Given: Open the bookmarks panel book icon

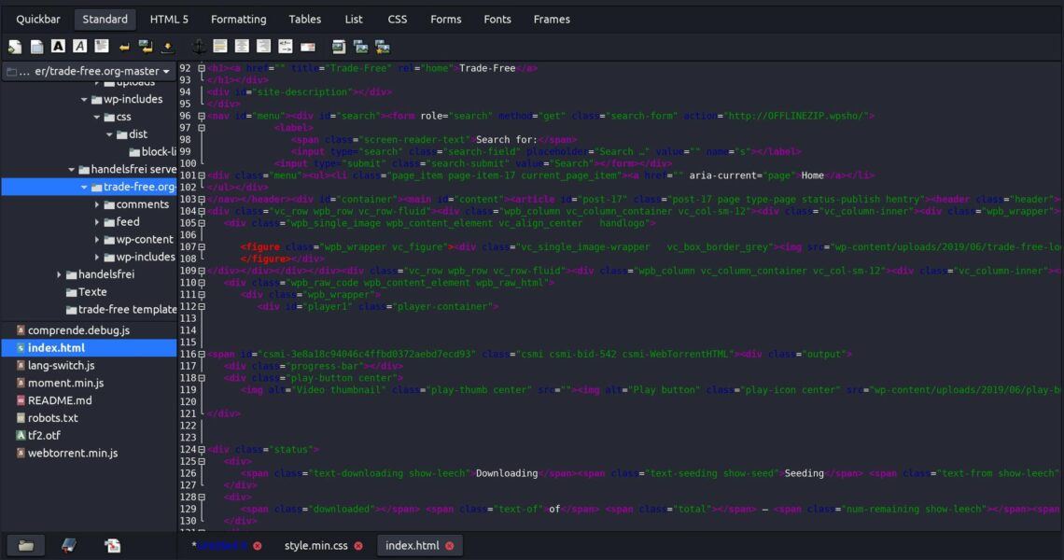Looking at the screenshot, I should (x=69, y=545).
